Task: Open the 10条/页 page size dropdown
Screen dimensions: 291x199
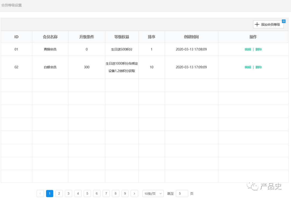Action: (x=153, y=194)
